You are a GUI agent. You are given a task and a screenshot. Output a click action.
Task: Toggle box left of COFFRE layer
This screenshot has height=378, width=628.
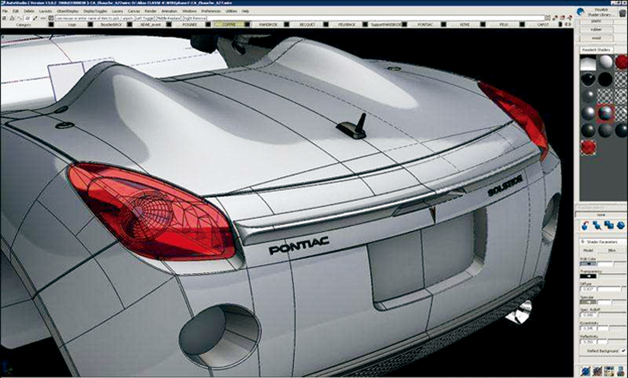[208, 24]
